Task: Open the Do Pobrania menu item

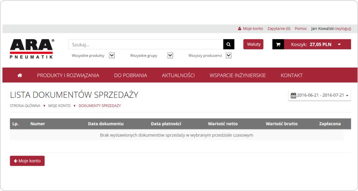Action: [130, 75]
